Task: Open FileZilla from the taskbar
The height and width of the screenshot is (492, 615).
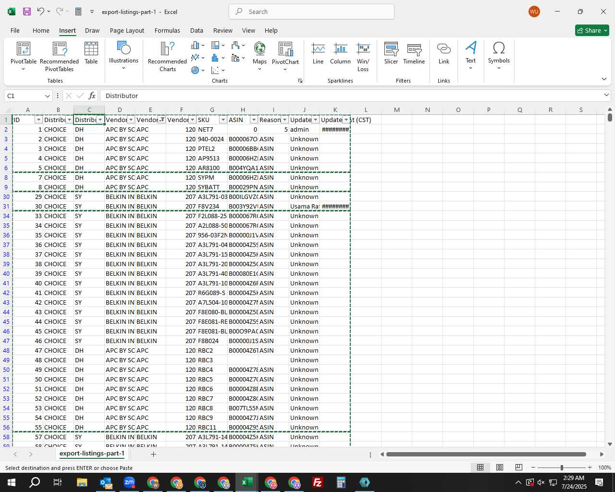Action: (317, 482)
